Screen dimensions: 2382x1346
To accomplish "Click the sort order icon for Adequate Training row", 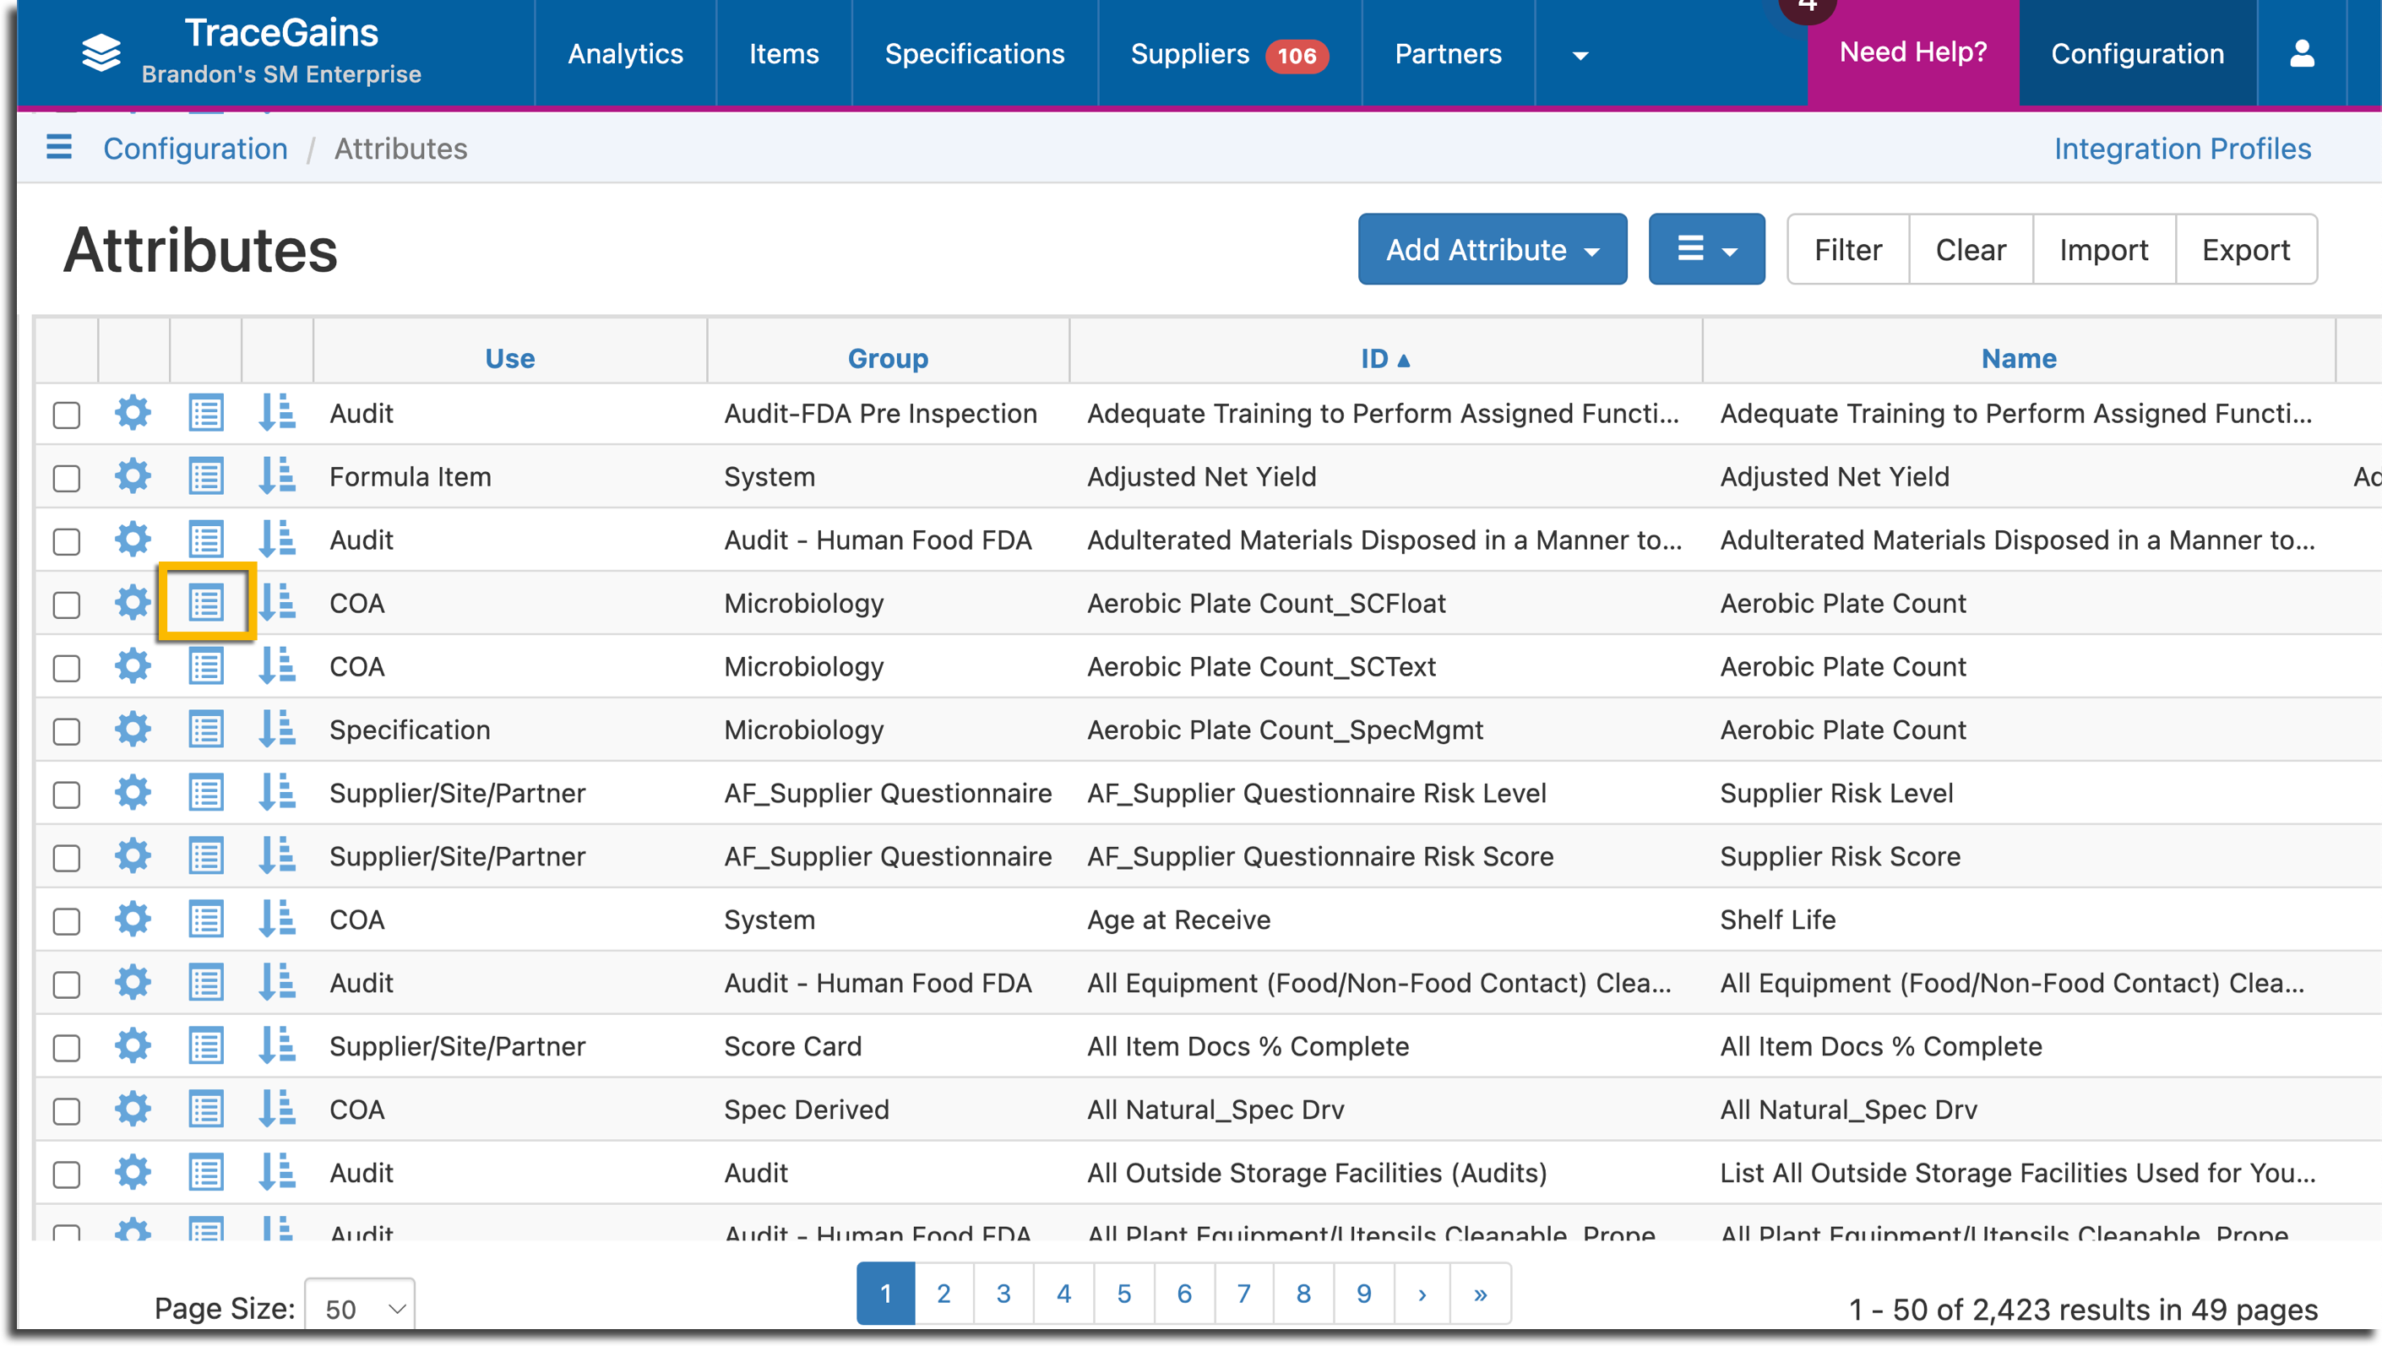I will [x=276, y=413].
